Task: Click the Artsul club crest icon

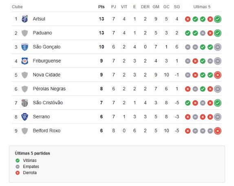Action: [x=24, y=19]
